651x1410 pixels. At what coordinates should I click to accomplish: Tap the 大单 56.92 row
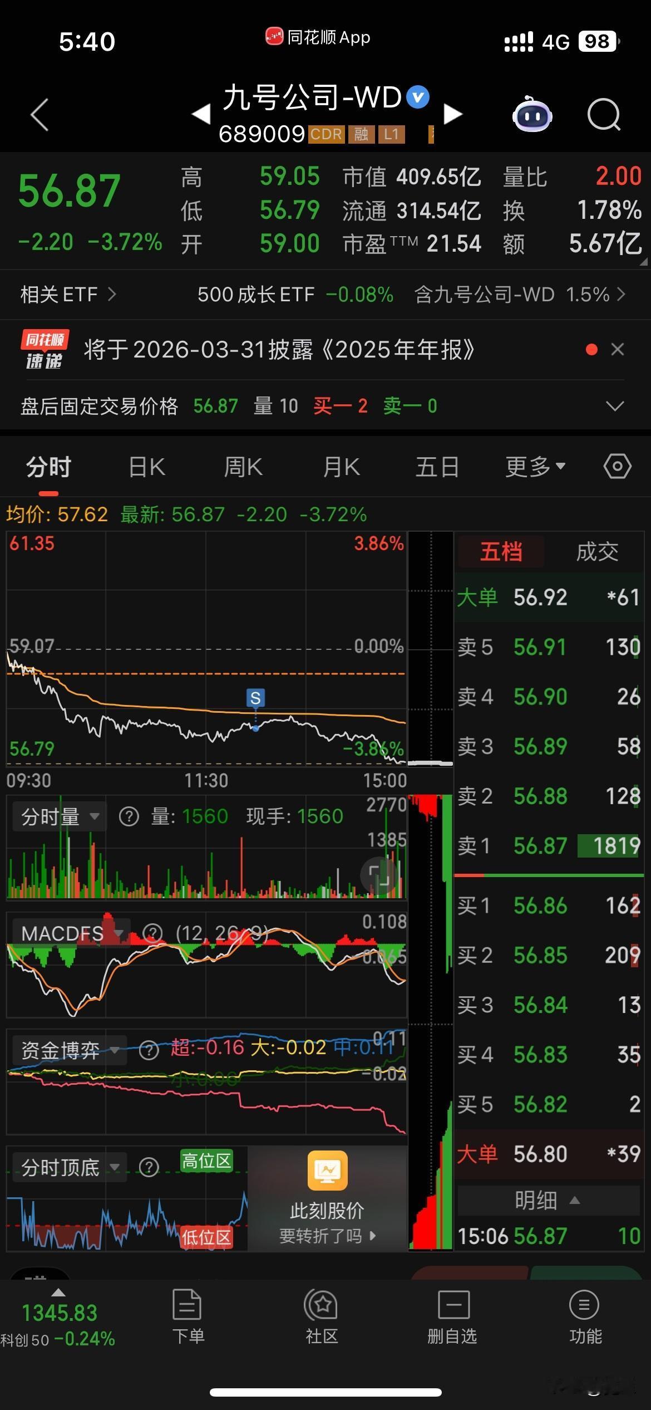coord(549,598)
